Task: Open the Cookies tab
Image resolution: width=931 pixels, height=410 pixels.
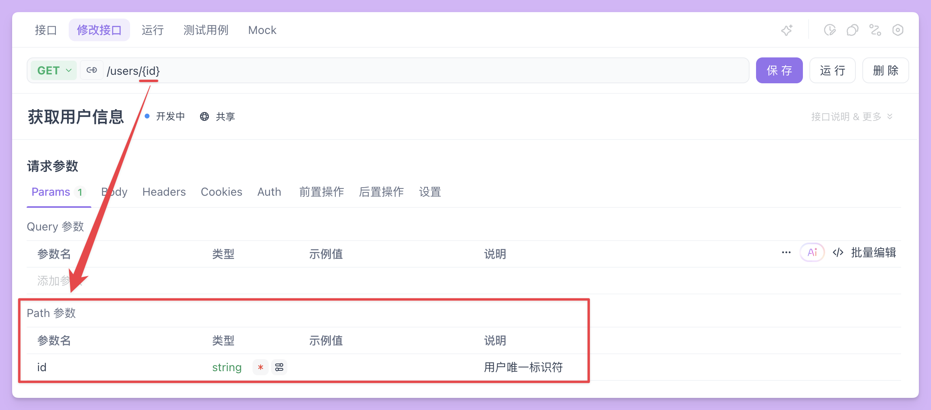Action: 221,192
